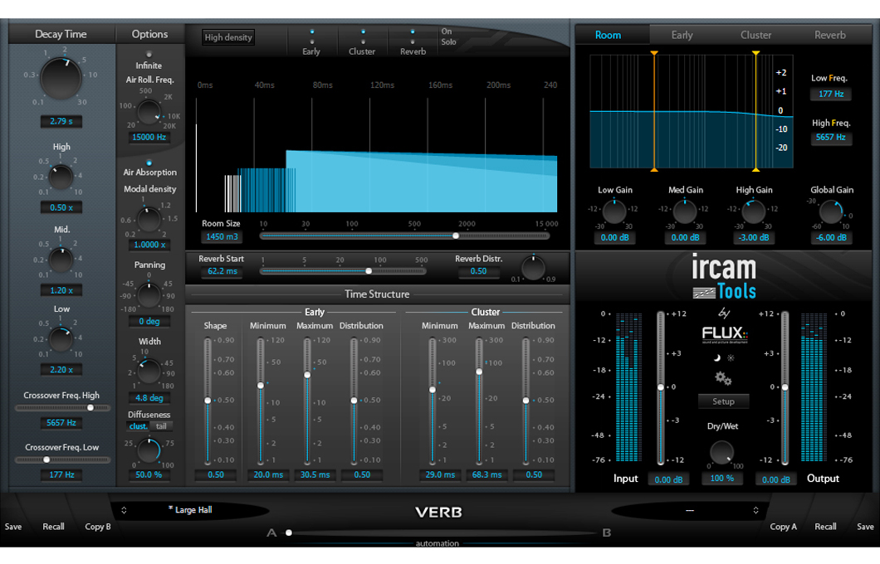Image resolution: width=880 pixels, height=564 pixels.
Task: Click the Decay Time knob
Action: (61, 79)
